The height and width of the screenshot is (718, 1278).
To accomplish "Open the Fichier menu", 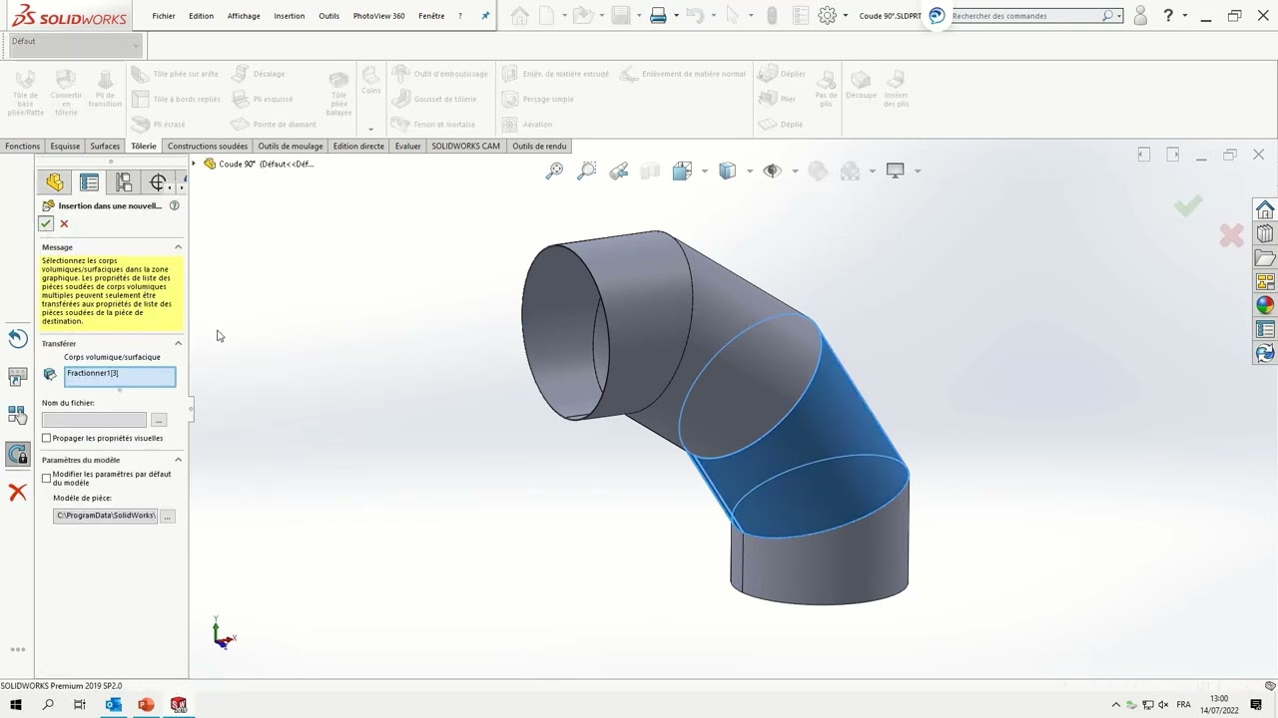I will [x=164, y=16].
